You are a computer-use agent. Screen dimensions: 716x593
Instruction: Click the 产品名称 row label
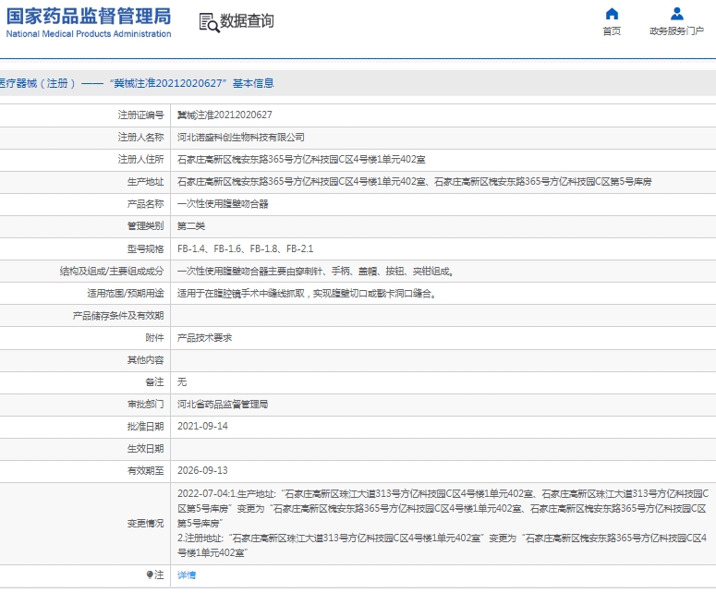[145, 204]
